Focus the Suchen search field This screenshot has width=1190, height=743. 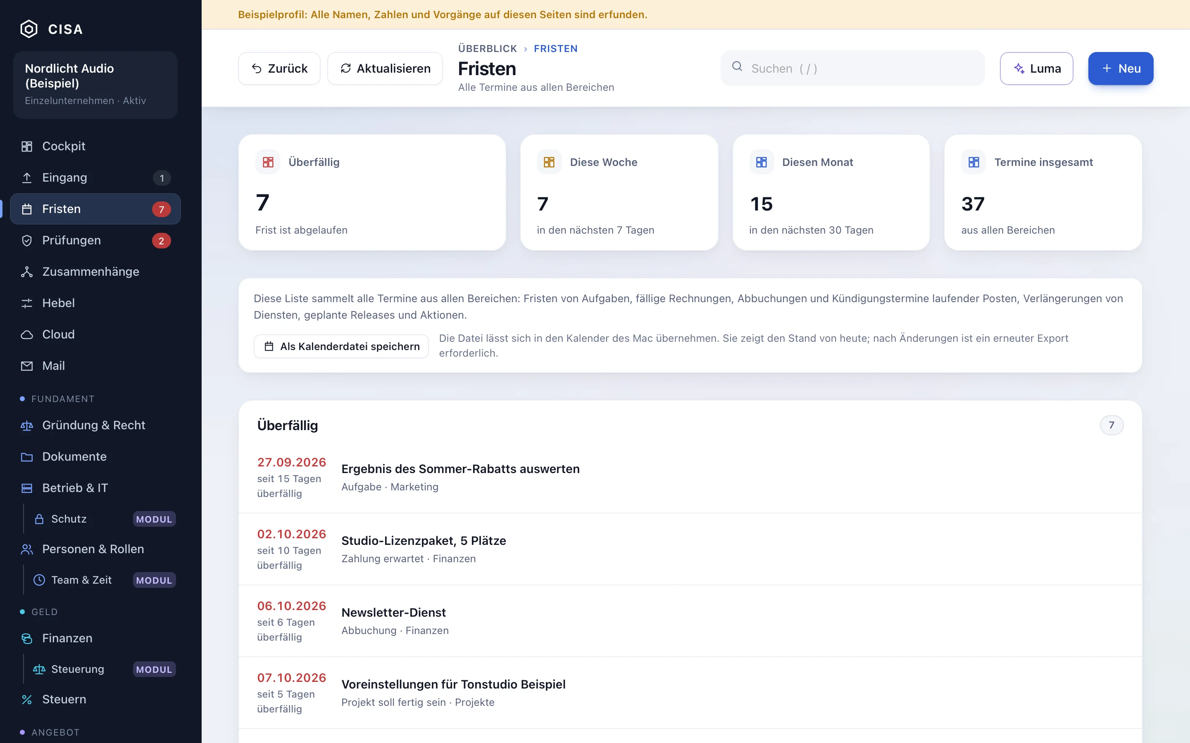[x=853, y=68]
